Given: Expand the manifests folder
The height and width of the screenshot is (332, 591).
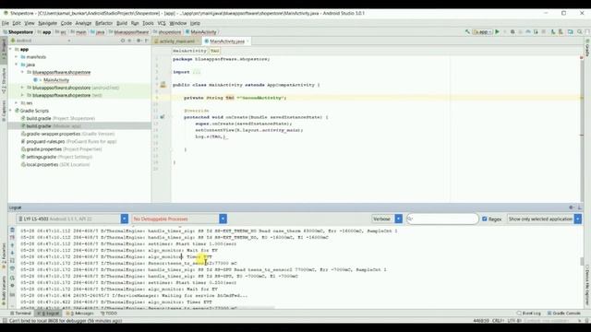Looking at the screenshot, I should coord(17,57).
